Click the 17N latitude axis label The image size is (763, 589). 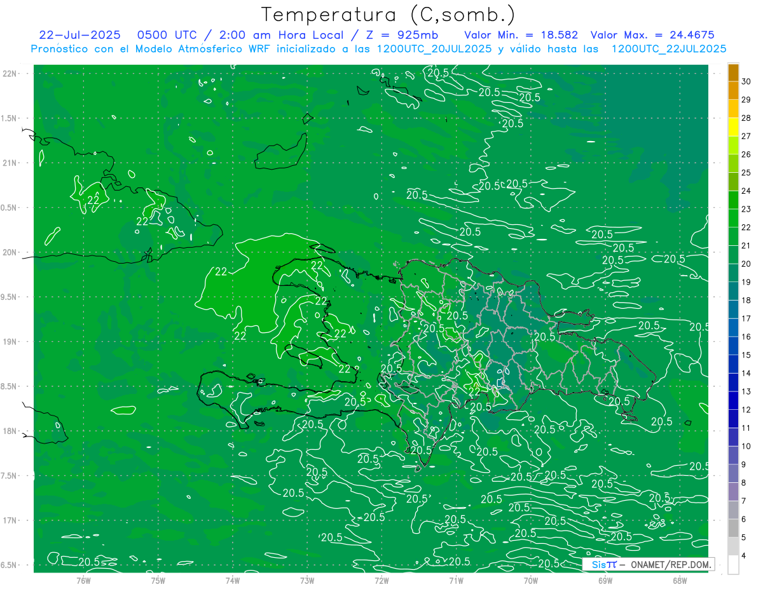tap(9, 520)
